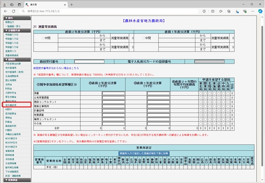
Task: Select 沖縄総合事務局 in the sidebar
Action: click(x=13, y=134)
